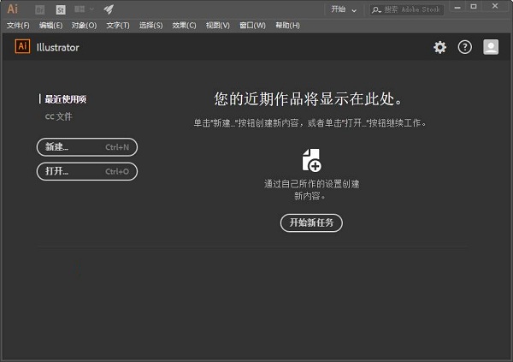Open the 对象(O) menu
Screen dimensions: 513x362
tap(84, 25)
